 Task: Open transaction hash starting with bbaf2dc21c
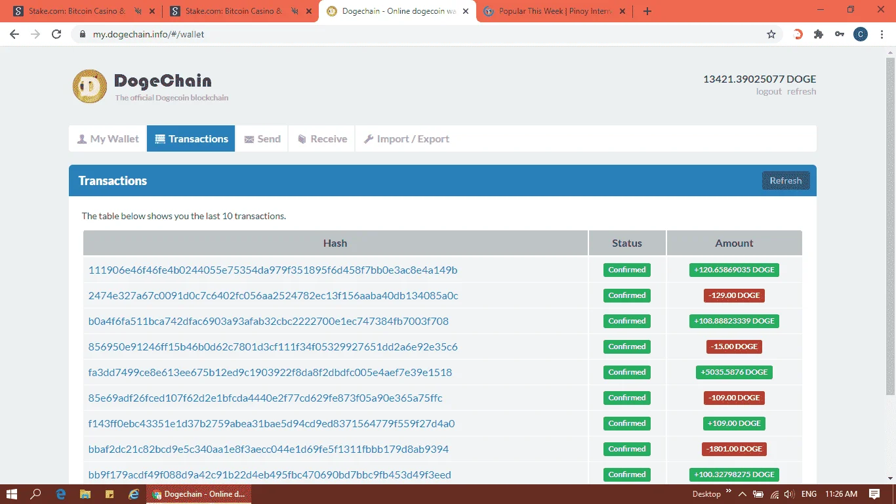tap(269, 449)
